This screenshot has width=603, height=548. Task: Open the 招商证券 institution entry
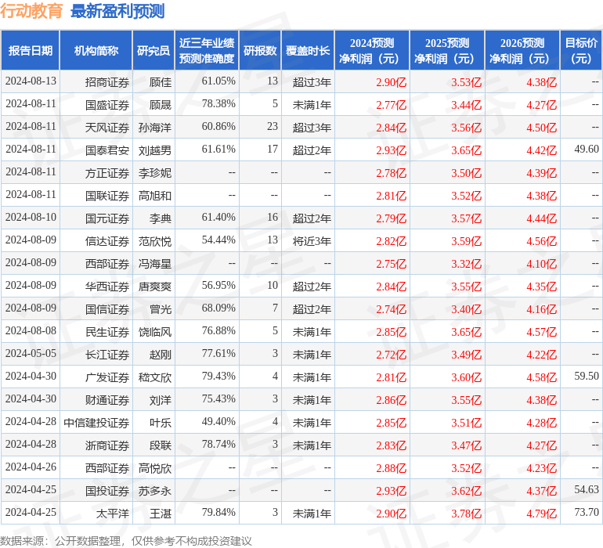click(107, 81)
